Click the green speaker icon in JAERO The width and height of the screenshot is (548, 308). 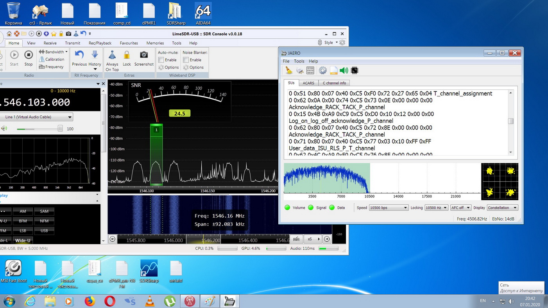coord(344,70)
